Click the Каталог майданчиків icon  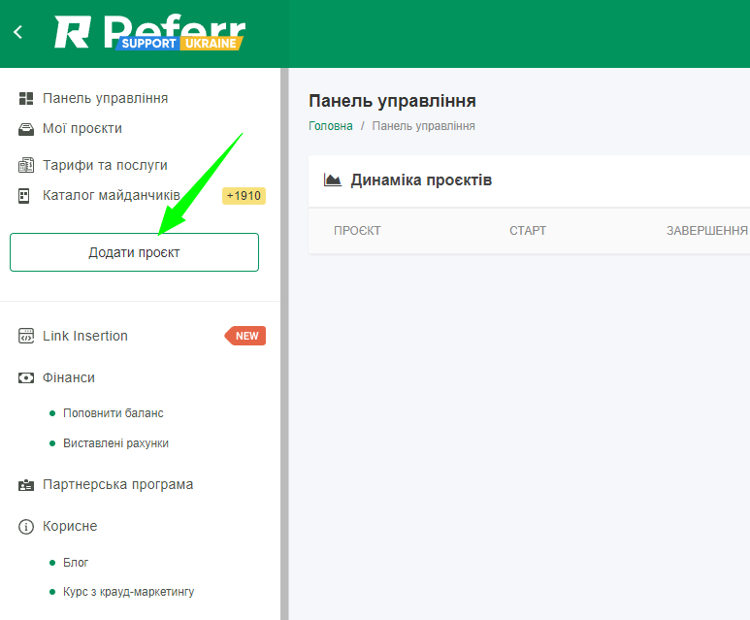(26, 196)
